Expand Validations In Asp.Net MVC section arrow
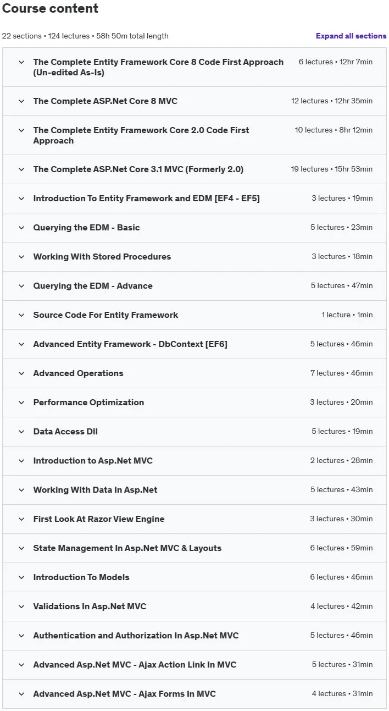The image size is (389, 711). pyautogui.click(x=21, y=607)
